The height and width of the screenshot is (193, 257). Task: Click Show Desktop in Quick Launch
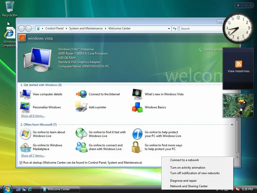18,189
